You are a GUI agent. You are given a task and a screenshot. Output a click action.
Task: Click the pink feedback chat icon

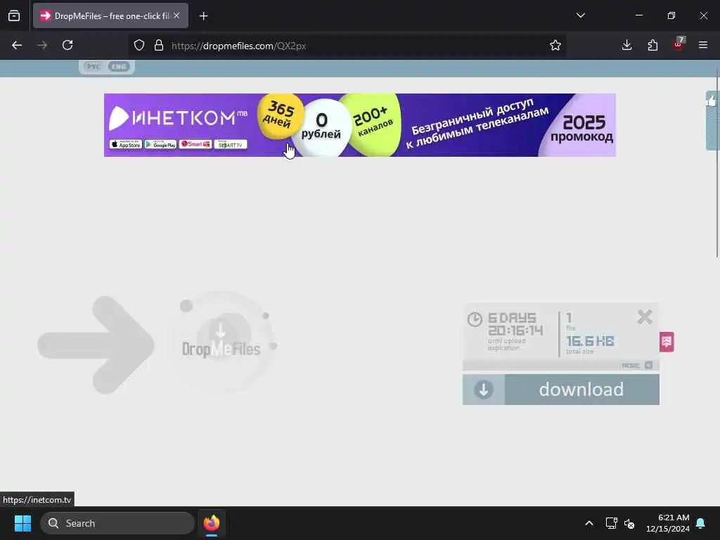pos(667,342)
